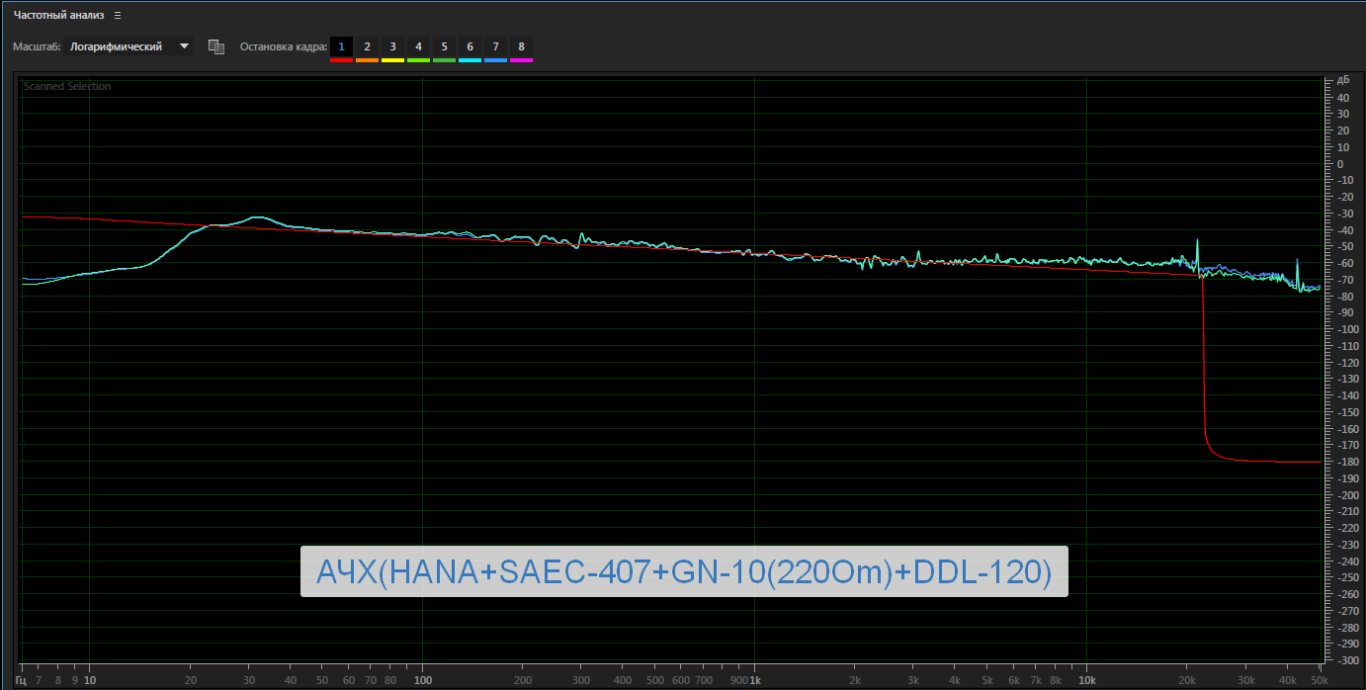Click the 10k mark on frequency axis

[1086, 680]
